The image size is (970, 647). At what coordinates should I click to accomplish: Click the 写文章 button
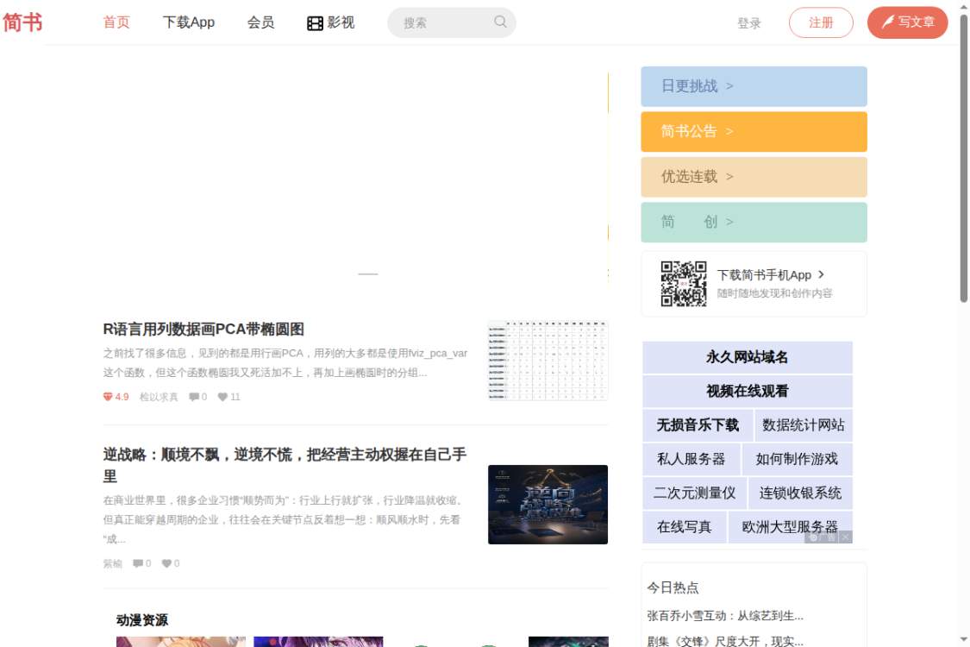[908, 22]
